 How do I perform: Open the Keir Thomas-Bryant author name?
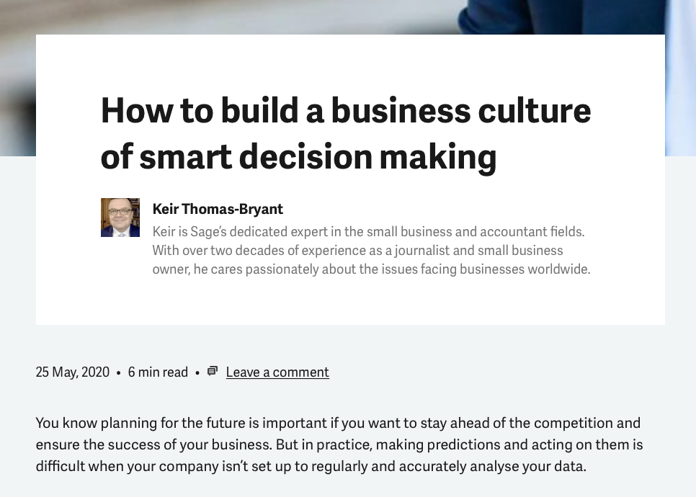tap(218, 209)
